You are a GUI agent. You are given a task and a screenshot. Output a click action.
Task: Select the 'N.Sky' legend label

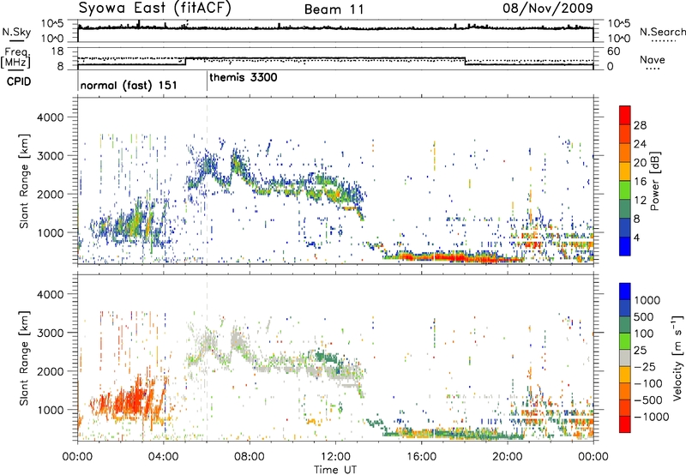16,32
